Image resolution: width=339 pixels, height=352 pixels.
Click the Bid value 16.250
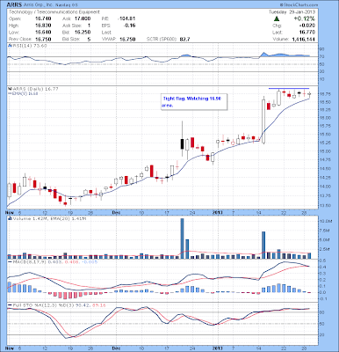(83, 33)
